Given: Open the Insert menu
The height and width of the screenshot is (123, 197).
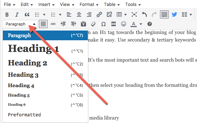Looking at the screenshot, I should [46, 4].
